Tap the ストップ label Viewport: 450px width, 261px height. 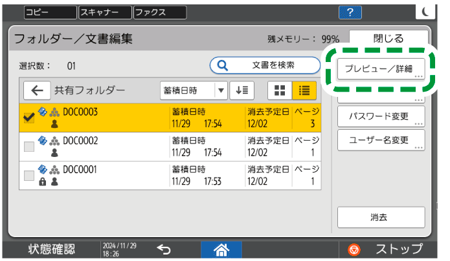coord(399,249)
